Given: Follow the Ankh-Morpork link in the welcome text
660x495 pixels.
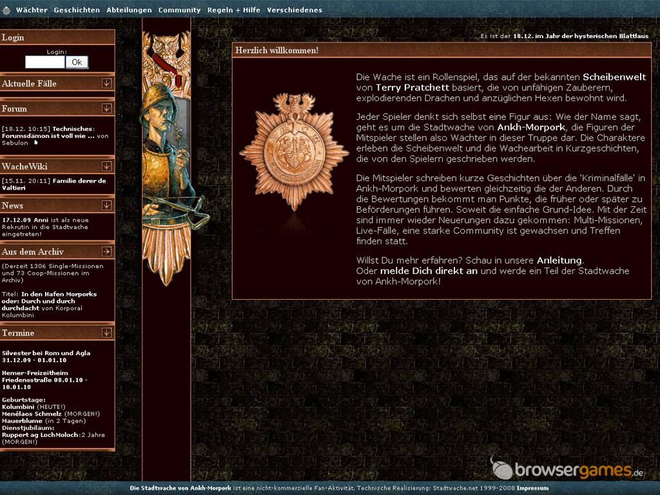Looking at the screenshot, I should [531, 127].
